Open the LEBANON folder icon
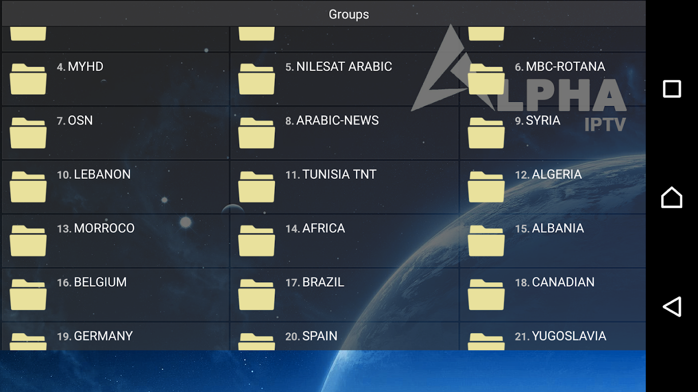 (28, 187)
